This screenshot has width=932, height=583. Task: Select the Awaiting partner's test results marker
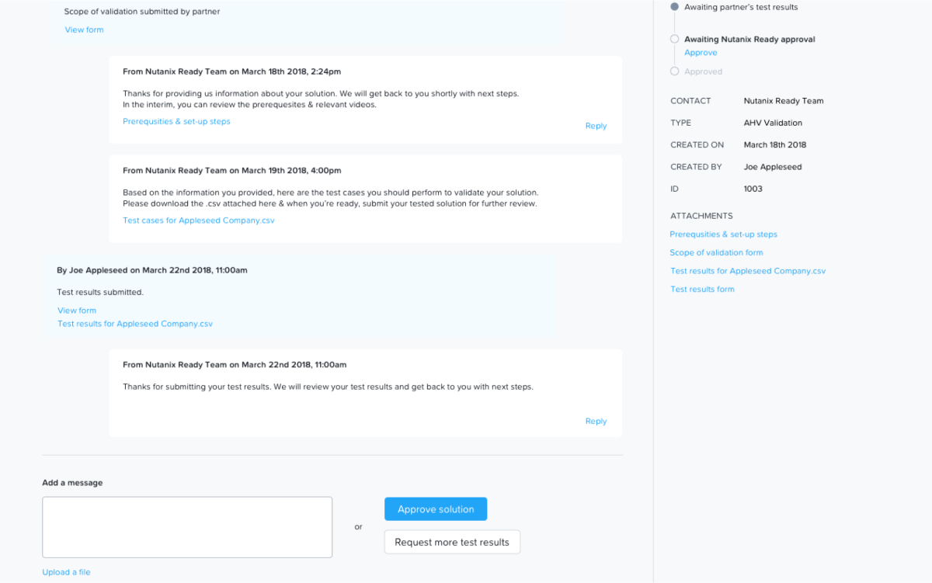(x=674, y=6)
